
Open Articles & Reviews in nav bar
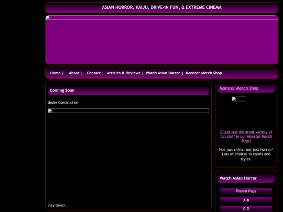pyautogui.click(x=124, y=73)
